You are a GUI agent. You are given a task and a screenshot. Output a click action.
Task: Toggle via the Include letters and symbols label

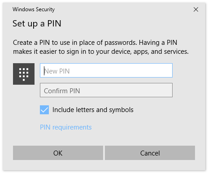point(93,110)
